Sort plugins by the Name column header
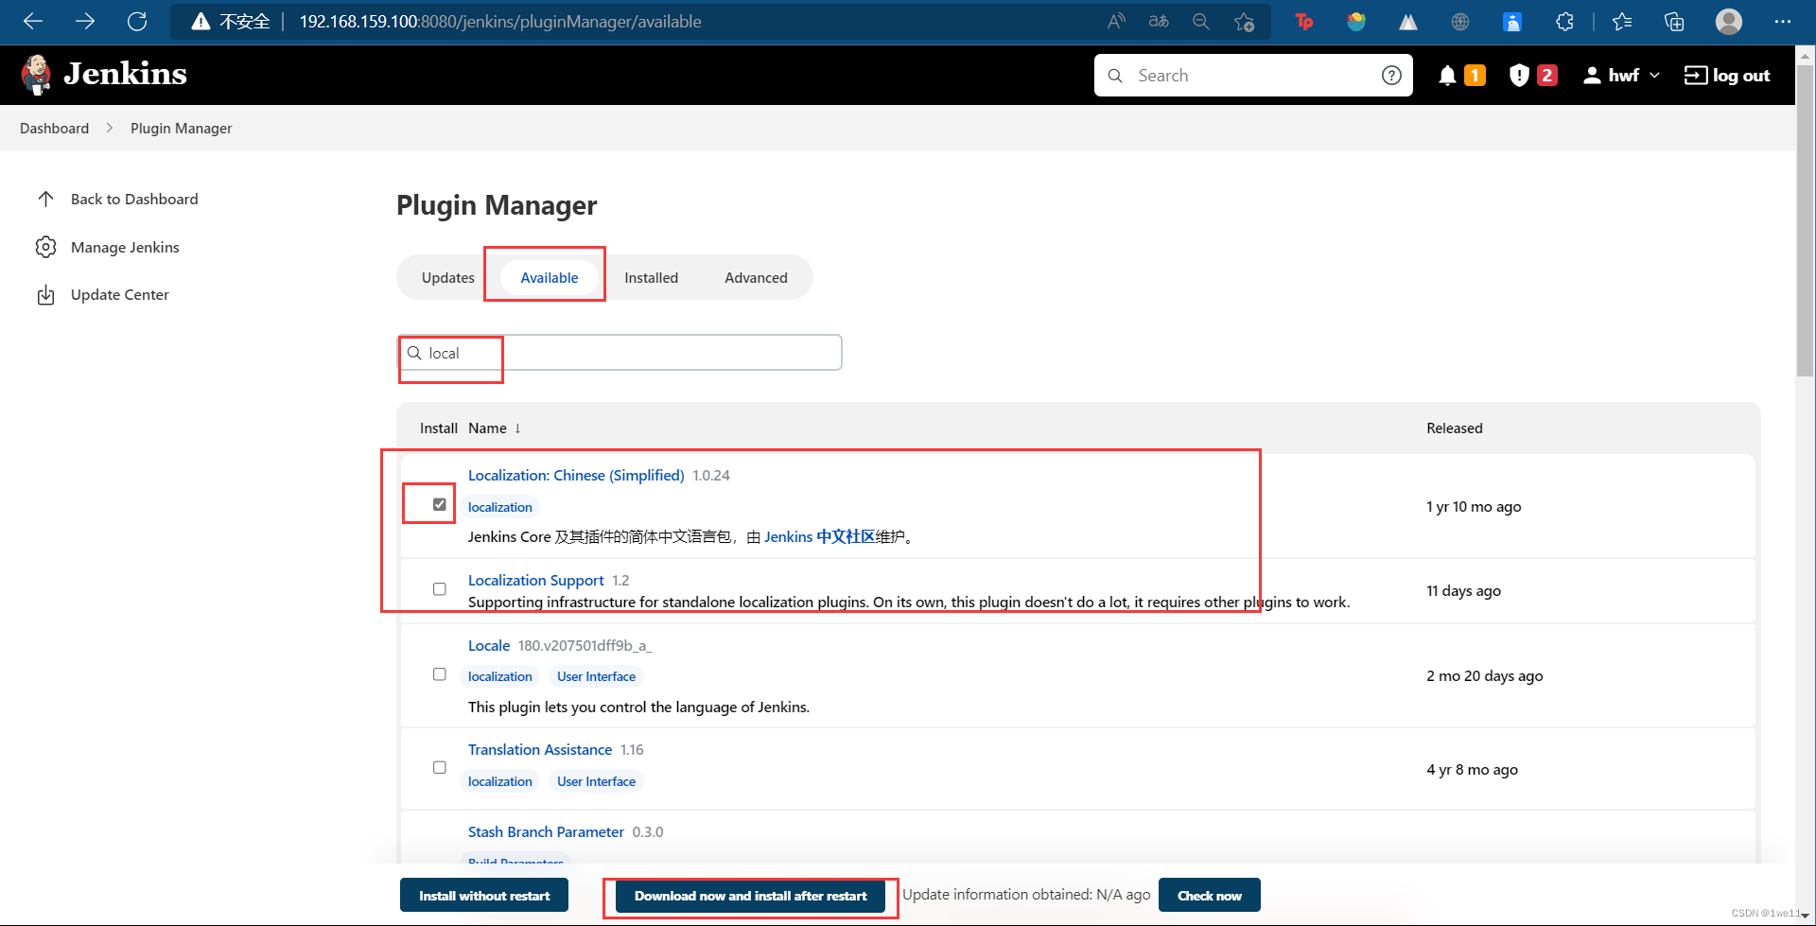 (x=495, y=428)
